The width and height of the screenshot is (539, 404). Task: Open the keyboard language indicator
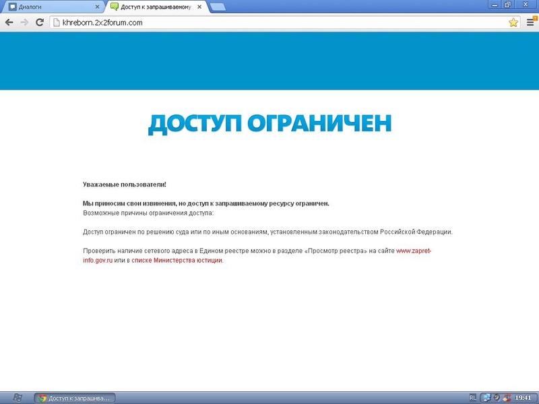pyautogui.click(x=473, y=398)
